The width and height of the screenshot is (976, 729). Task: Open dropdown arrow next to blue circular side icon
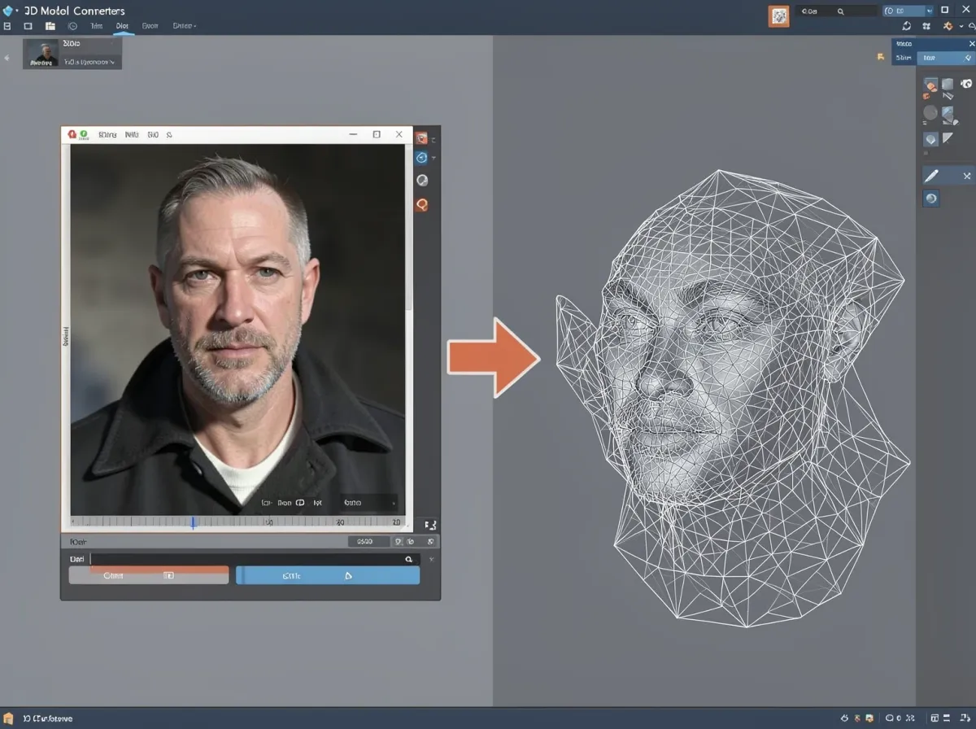pos(434,158)
